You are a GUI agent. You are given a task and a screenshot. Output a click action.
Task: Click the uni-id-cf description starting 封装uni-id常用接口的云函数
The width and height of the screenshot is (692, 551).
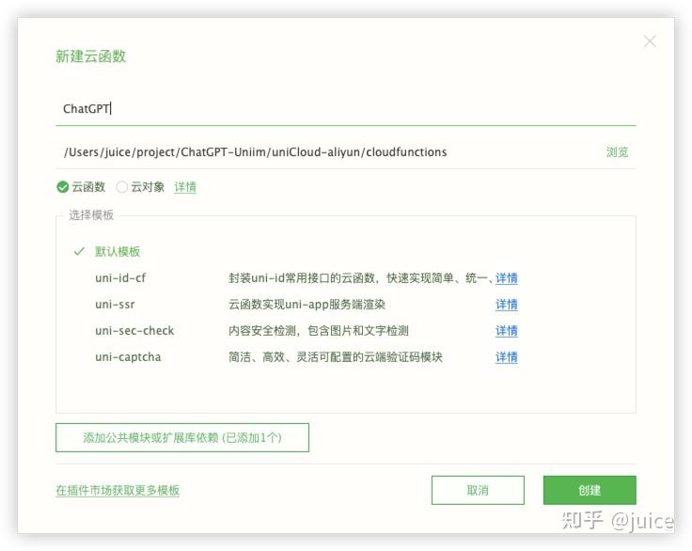click(x=360, y=278)
